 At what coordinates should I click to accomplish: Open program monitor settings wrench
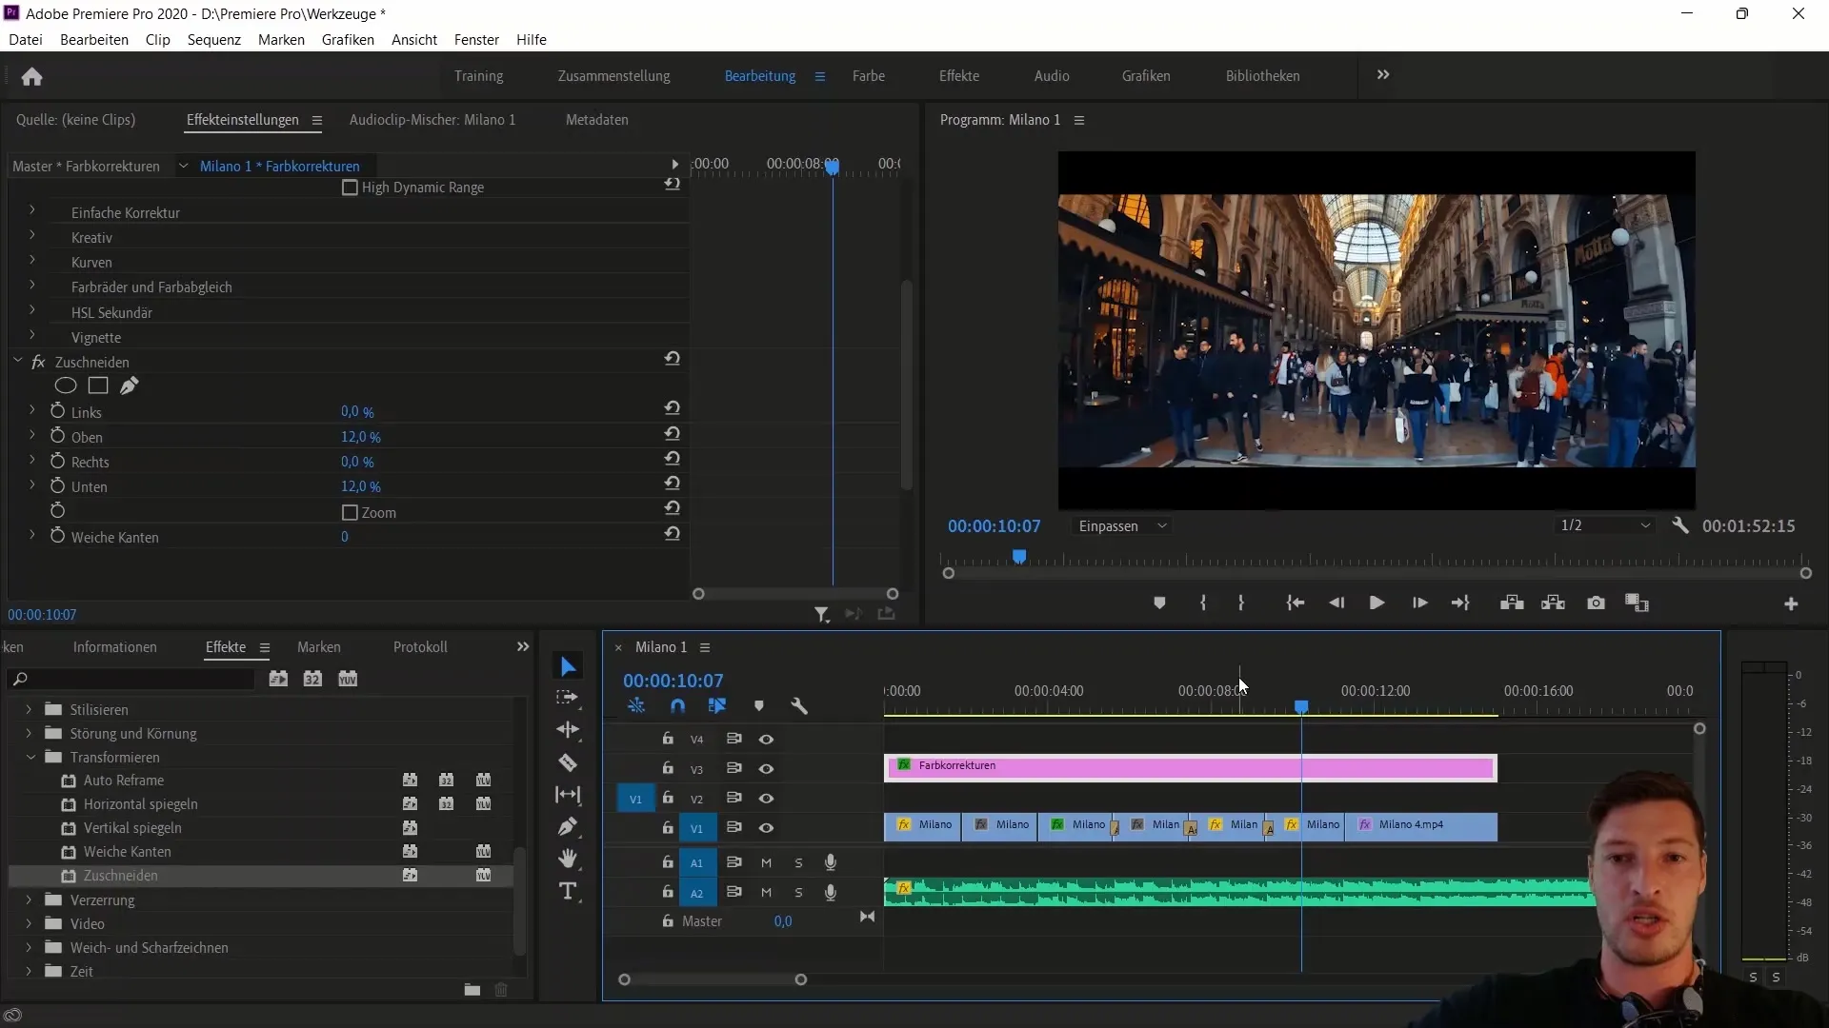pyautogui.click(x=1680, y=525)
